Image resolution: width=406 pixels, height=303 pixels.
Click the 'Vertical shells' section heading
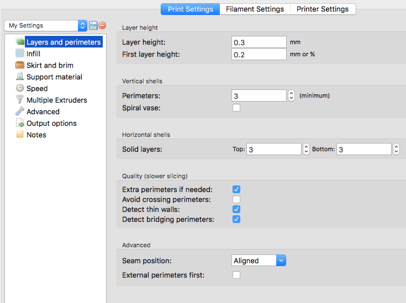[x=142, y=81]
